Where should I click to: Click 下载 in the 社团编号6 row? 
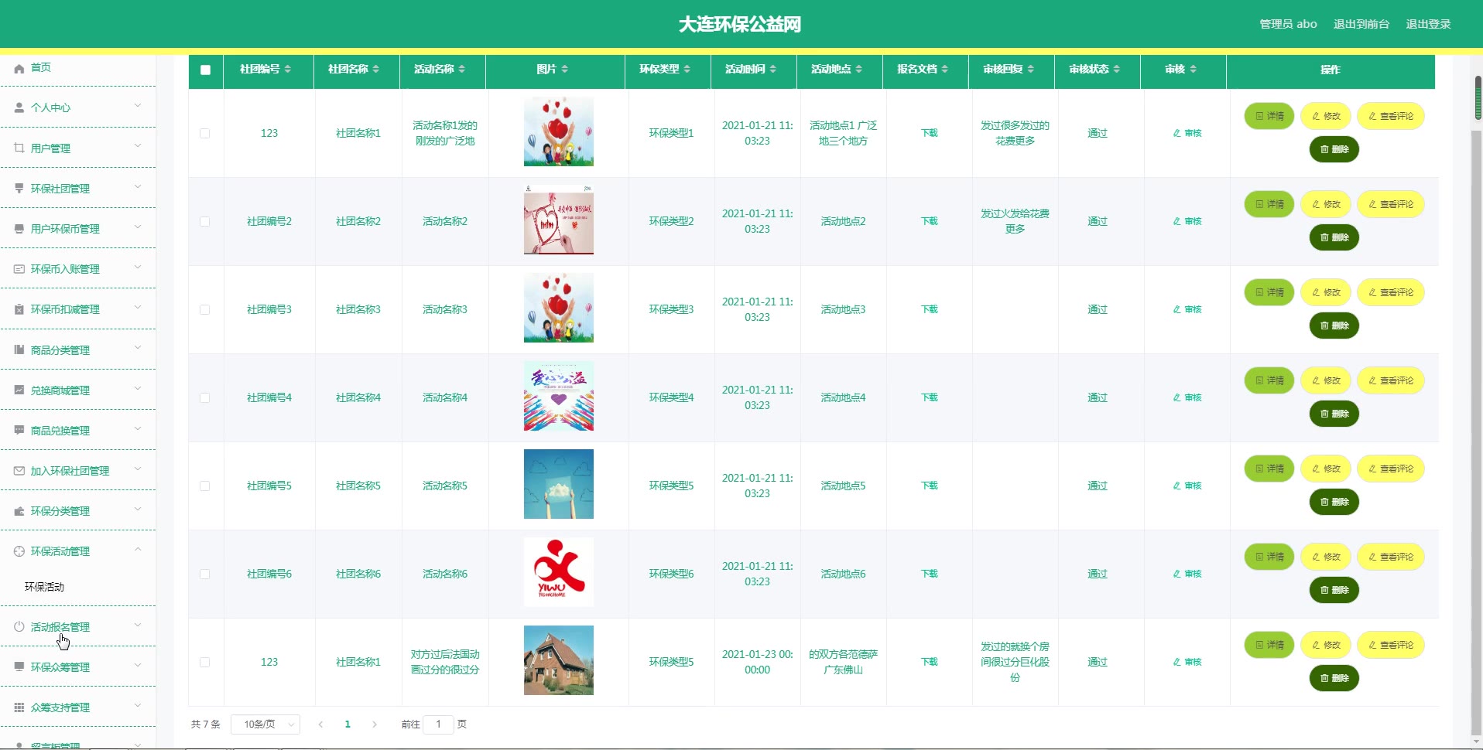click(930, 574)
